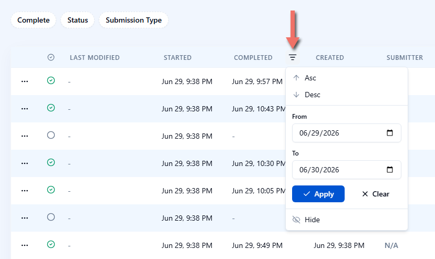Click the From date input field

(347, 133)
